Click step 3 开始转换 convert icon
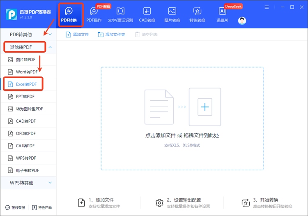Screen dimensions: 308x216 coord(246,203)
